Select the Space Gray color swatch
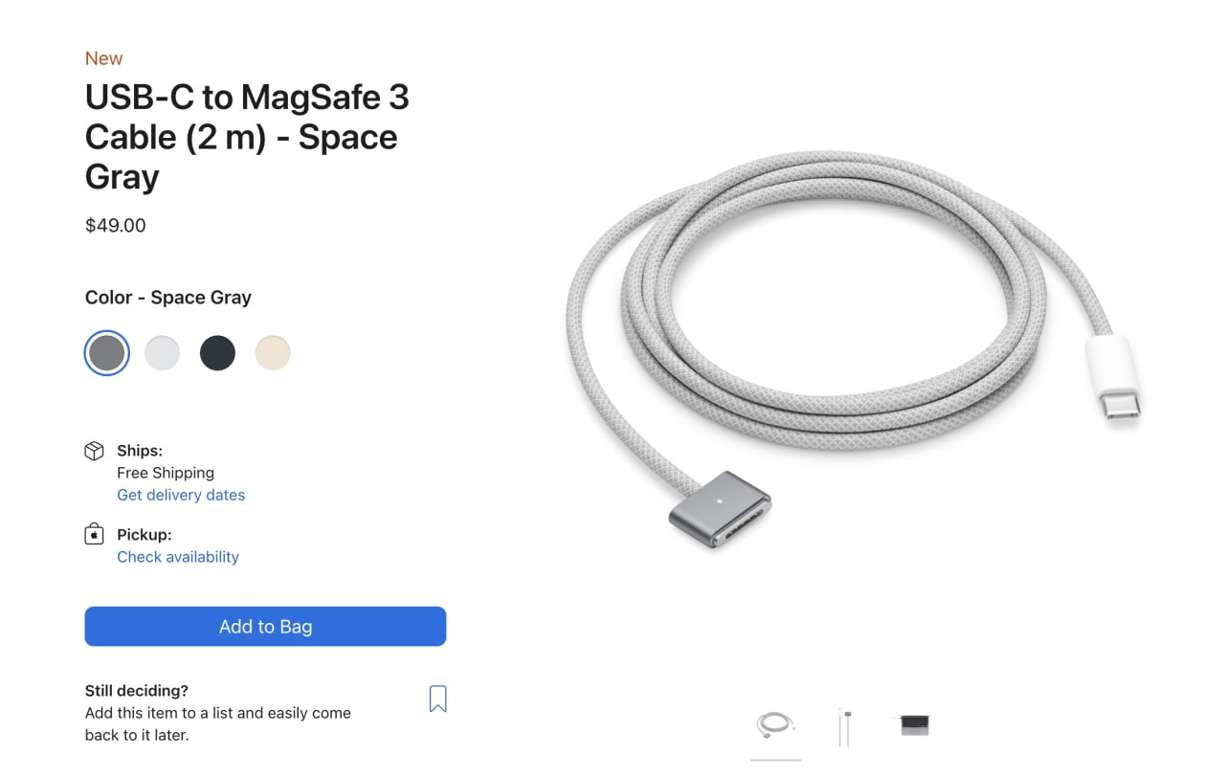This screenshot has width=1225, height=778. pyautogui.click(x=106, y=353)
